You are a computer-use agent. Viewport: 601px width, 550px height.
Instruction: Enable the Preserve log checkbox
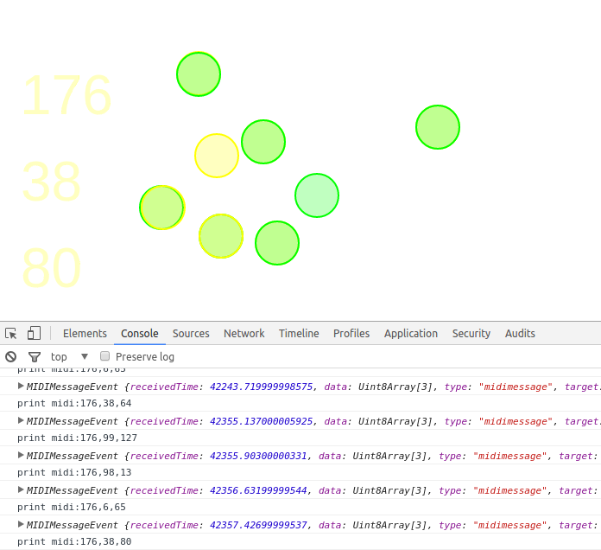click(x=105, y=356)
